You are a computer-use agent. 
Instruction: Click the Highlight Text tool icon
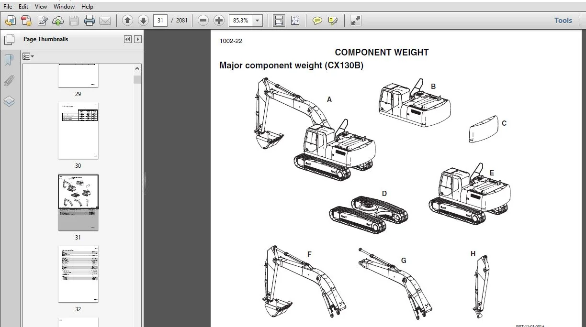click(333, 21)
